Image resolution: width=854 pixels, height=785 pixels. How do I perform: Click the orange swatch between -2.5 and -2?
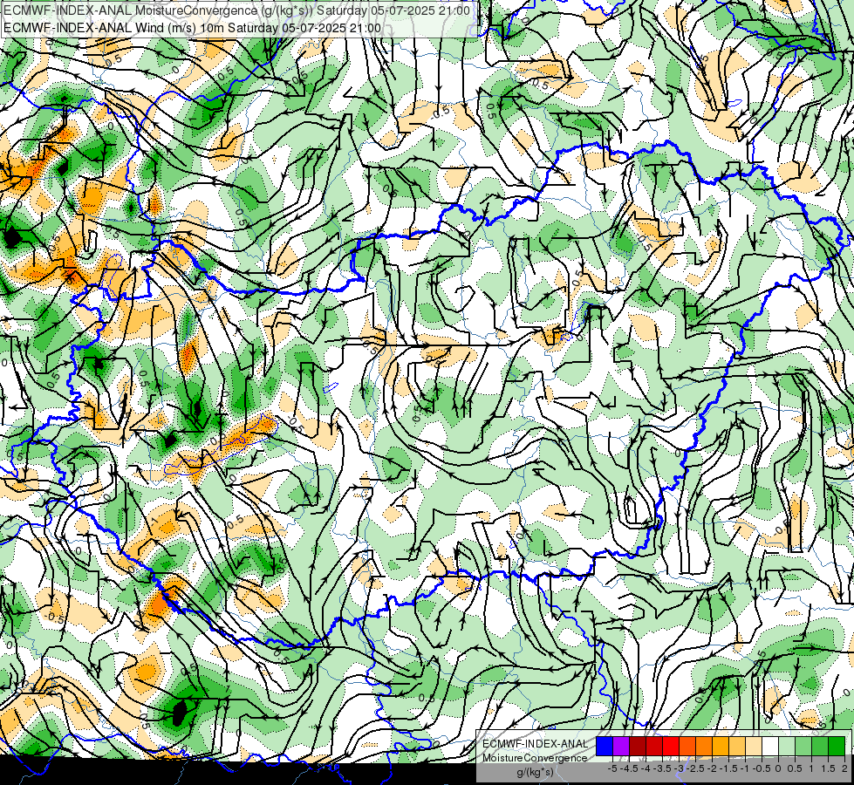[x=704, y=747]
